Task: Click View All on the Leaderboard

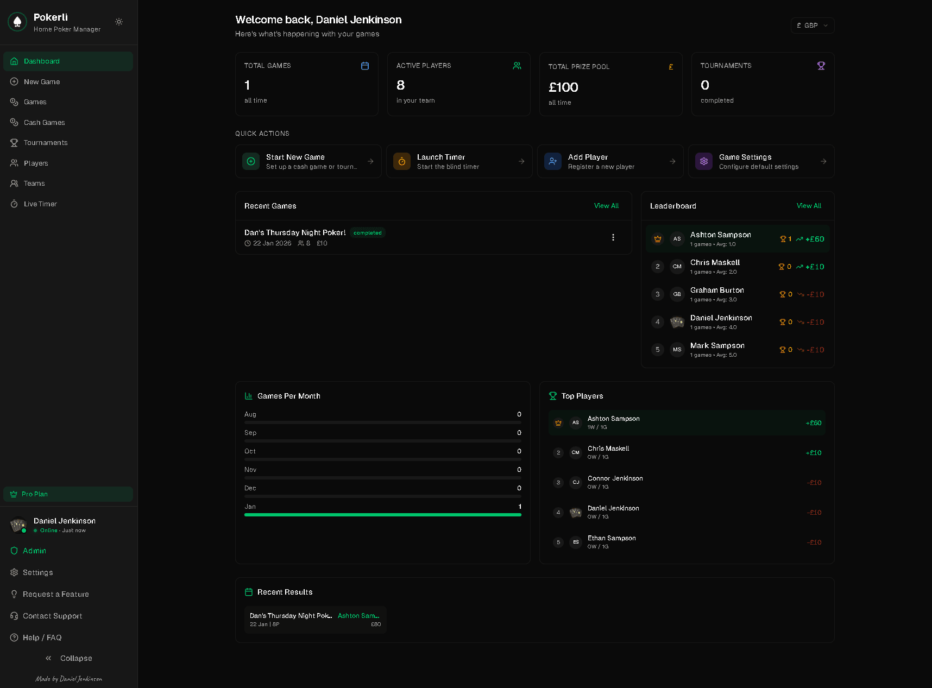Action: click(x=809, y=205)
